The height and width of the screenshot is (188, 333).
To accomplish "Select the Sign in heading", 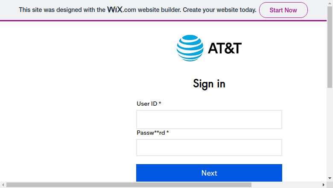I will 209,84.
